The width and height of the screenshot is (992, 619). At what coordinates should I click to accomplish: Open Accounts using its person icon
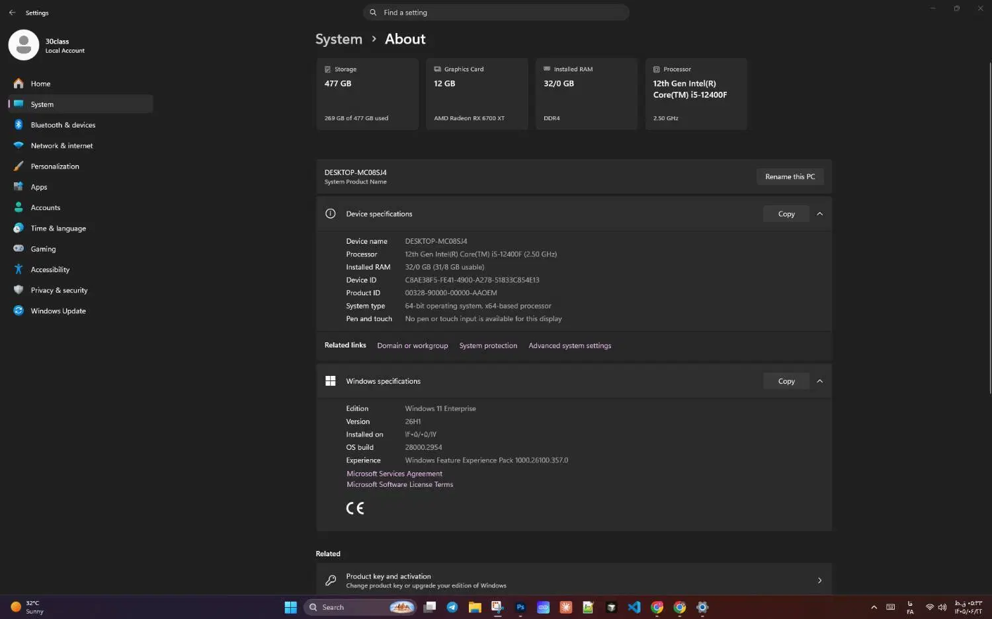click(19, 207)
